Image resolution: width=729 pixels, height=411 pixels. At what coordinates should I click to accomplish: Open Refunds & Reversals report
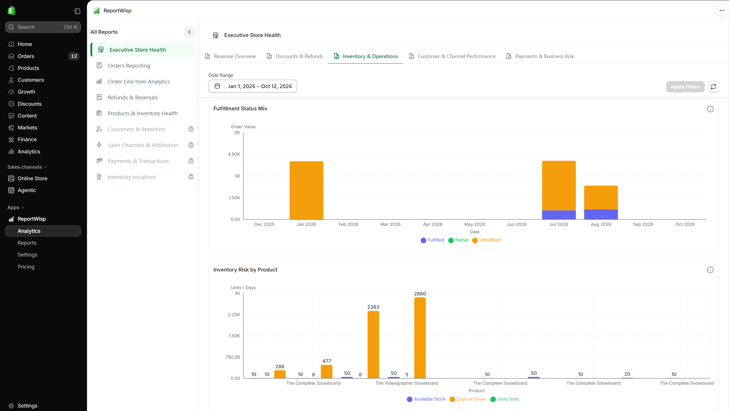(143, 97)
